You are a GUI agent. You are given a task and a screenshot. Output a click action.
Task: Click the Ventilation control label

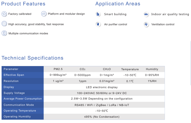163,24
